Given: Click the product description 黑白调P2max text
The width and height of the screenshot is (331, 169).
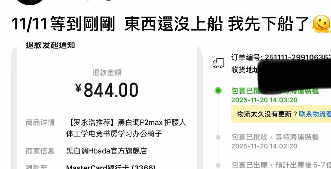Looking at the screenshot, I should click(126, 128).
